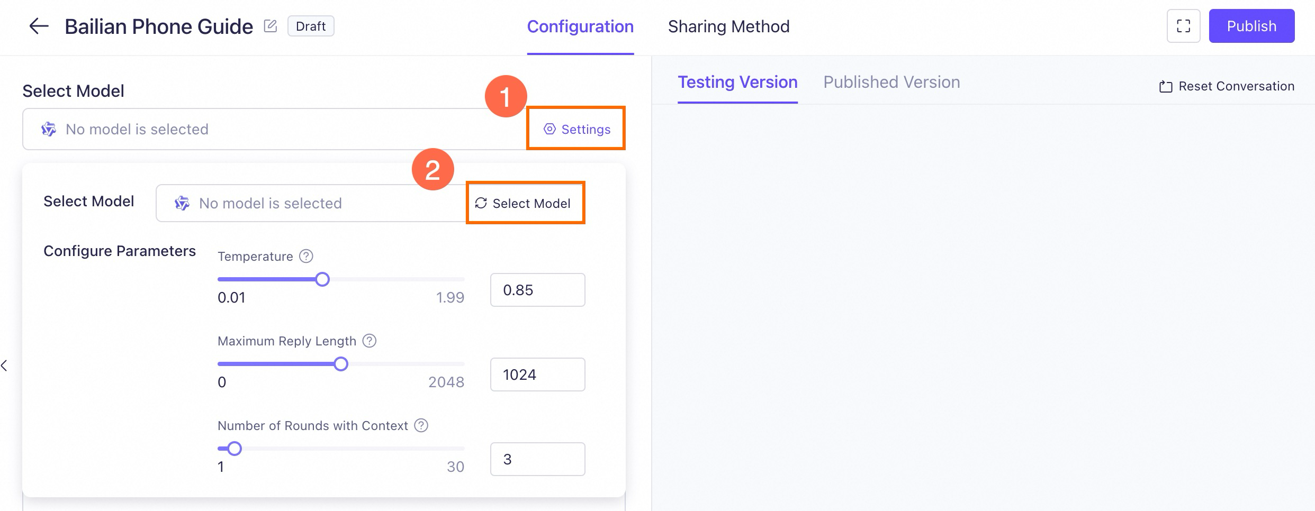The height and width of the screenshot is (511, 1315).
Task: Focus the 1024 reply length field
Action: point(537,375)
